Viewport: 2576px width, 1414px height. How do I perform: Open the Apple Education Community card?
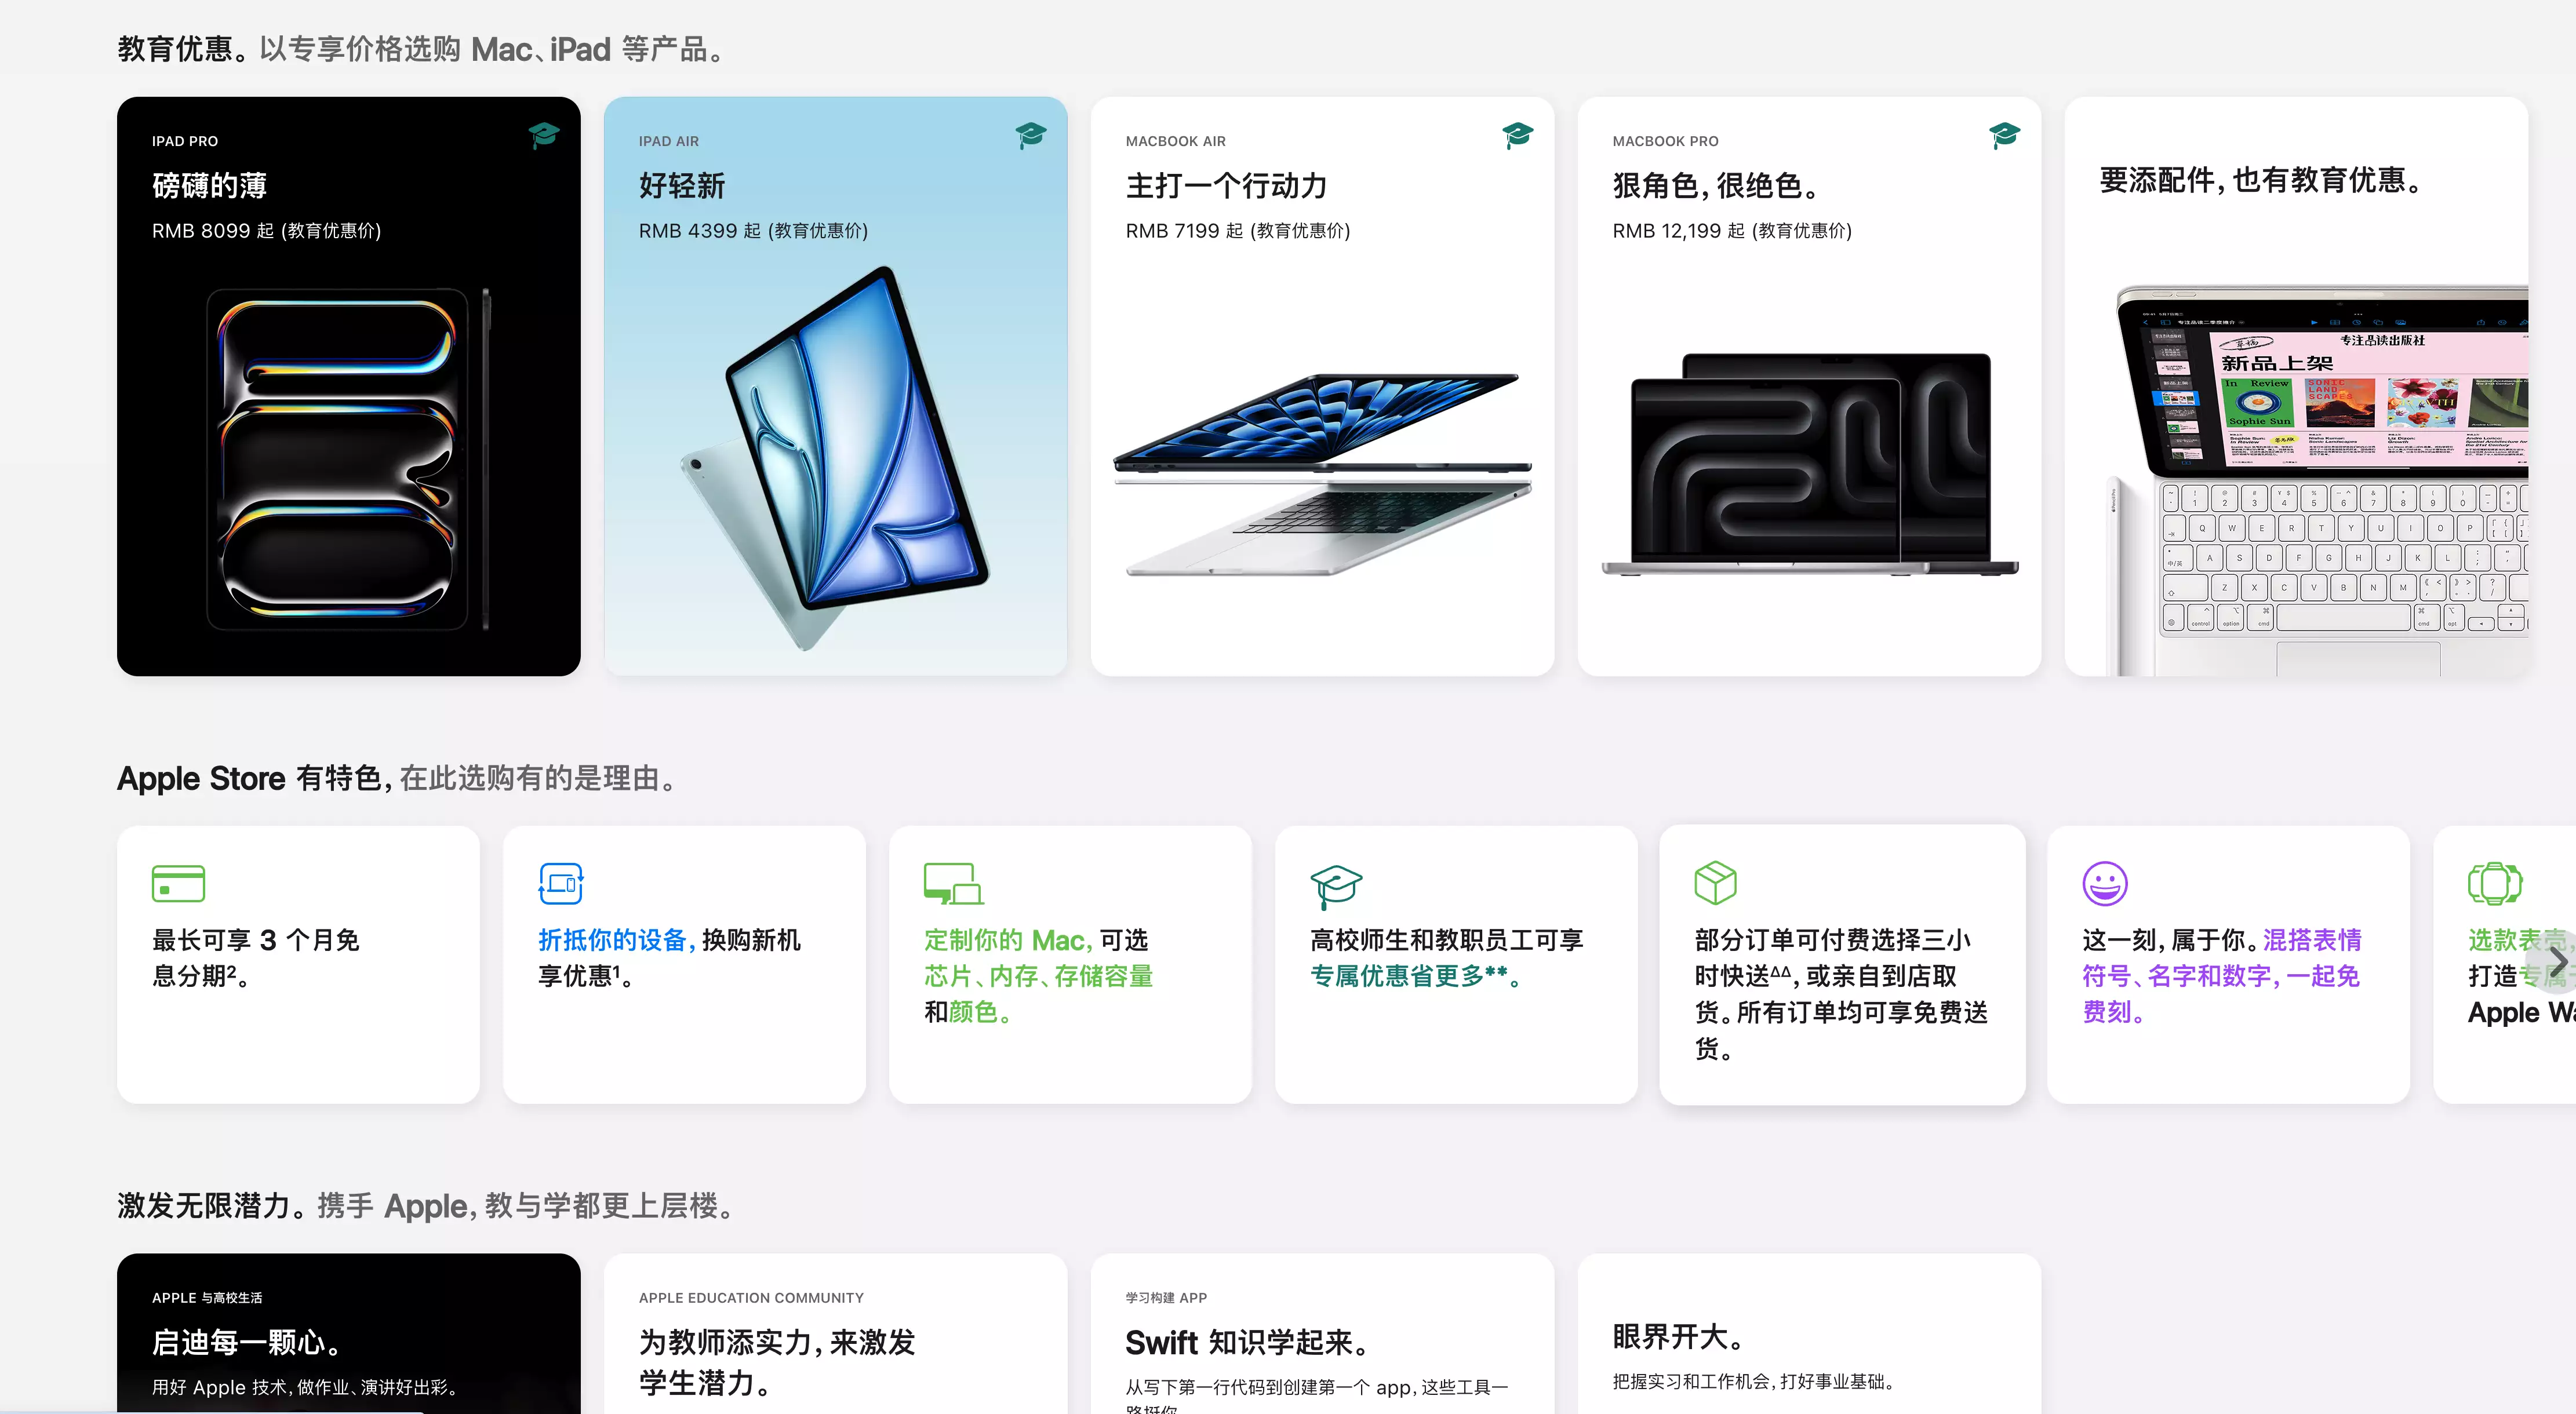[836, 1334]
